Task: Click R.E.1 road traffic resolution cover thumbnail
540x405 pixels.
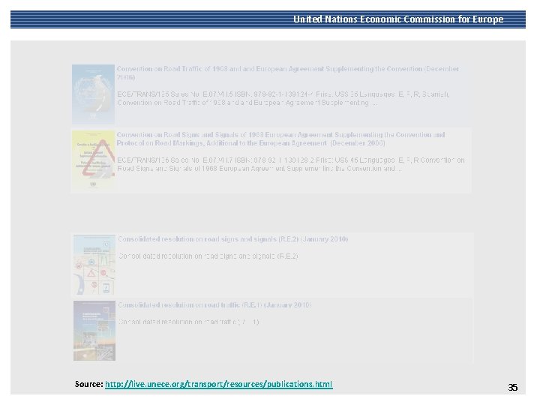Action: (94, 331)
